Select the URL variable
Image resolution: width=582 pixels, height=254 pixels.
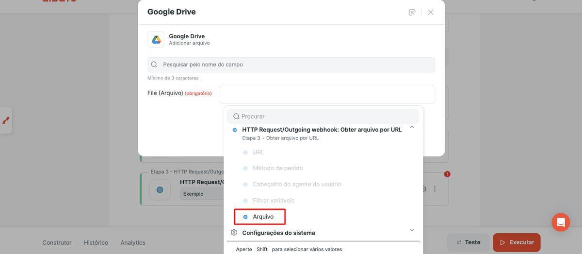[259, 152]
